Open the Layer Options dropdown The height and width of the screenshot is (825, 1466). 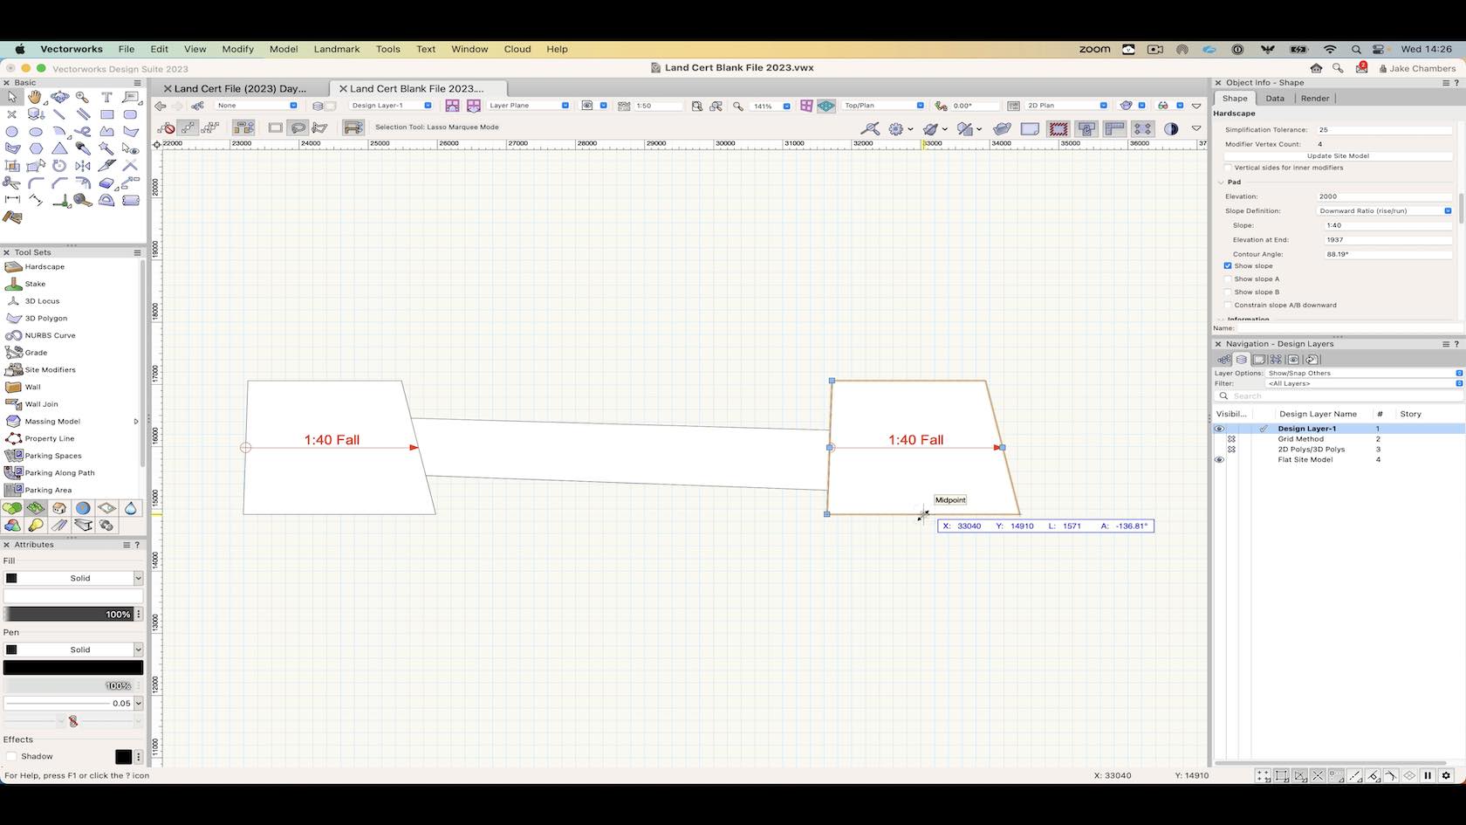click(x=1361, y=374)
